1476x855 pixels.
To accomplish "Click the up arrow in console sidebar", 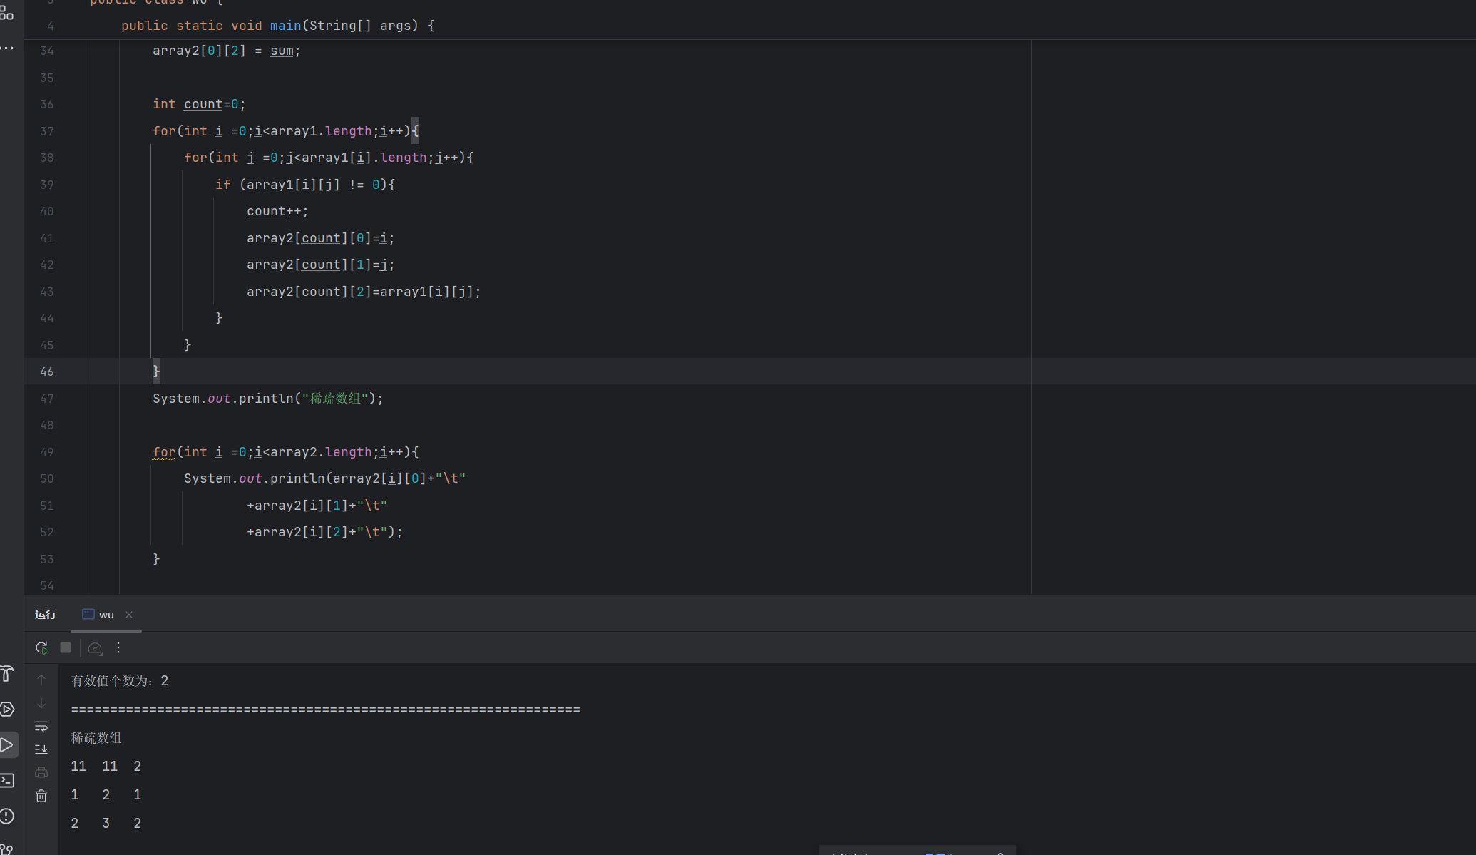I will tap(41, 680).
